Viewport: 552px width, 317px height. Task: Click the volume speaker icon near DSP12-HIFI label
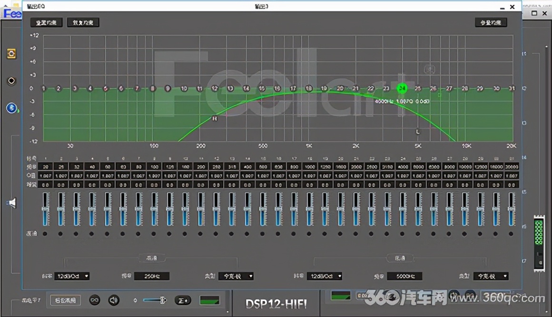tap(114, 300)
